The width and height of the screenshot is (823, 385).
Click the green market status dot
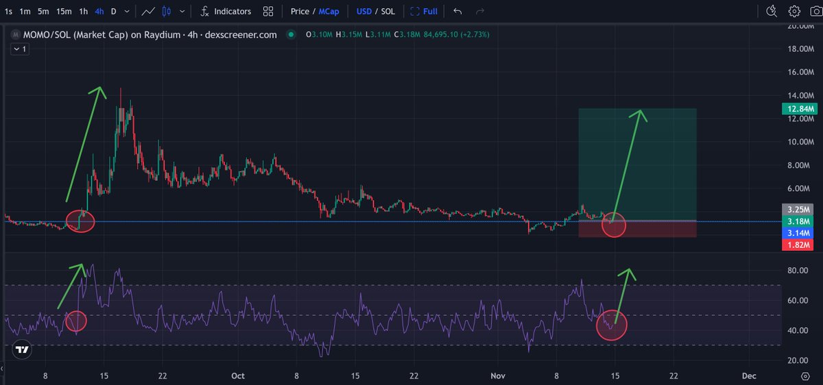(291, 34)
